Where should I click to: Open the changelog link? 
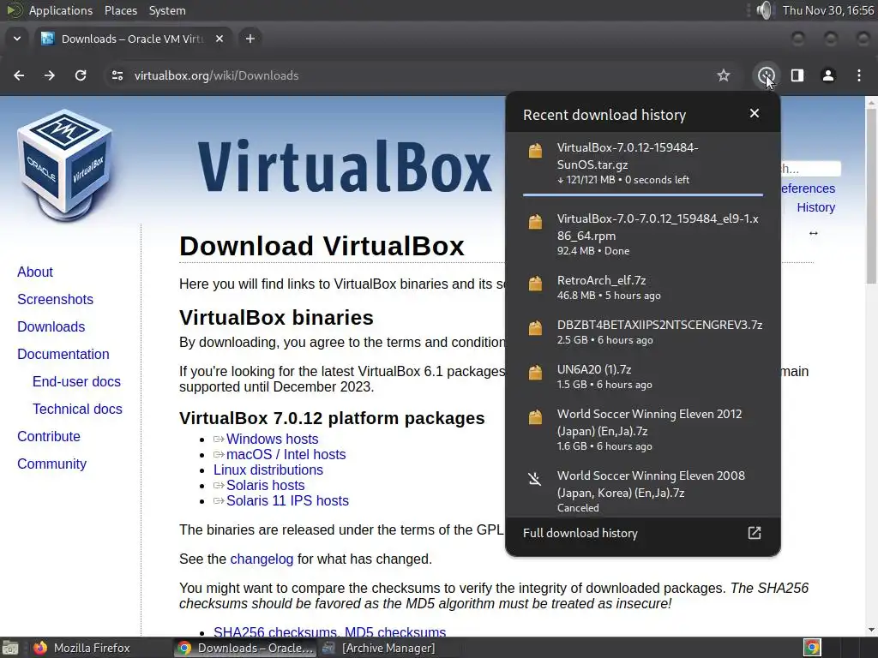coord(262,559)
